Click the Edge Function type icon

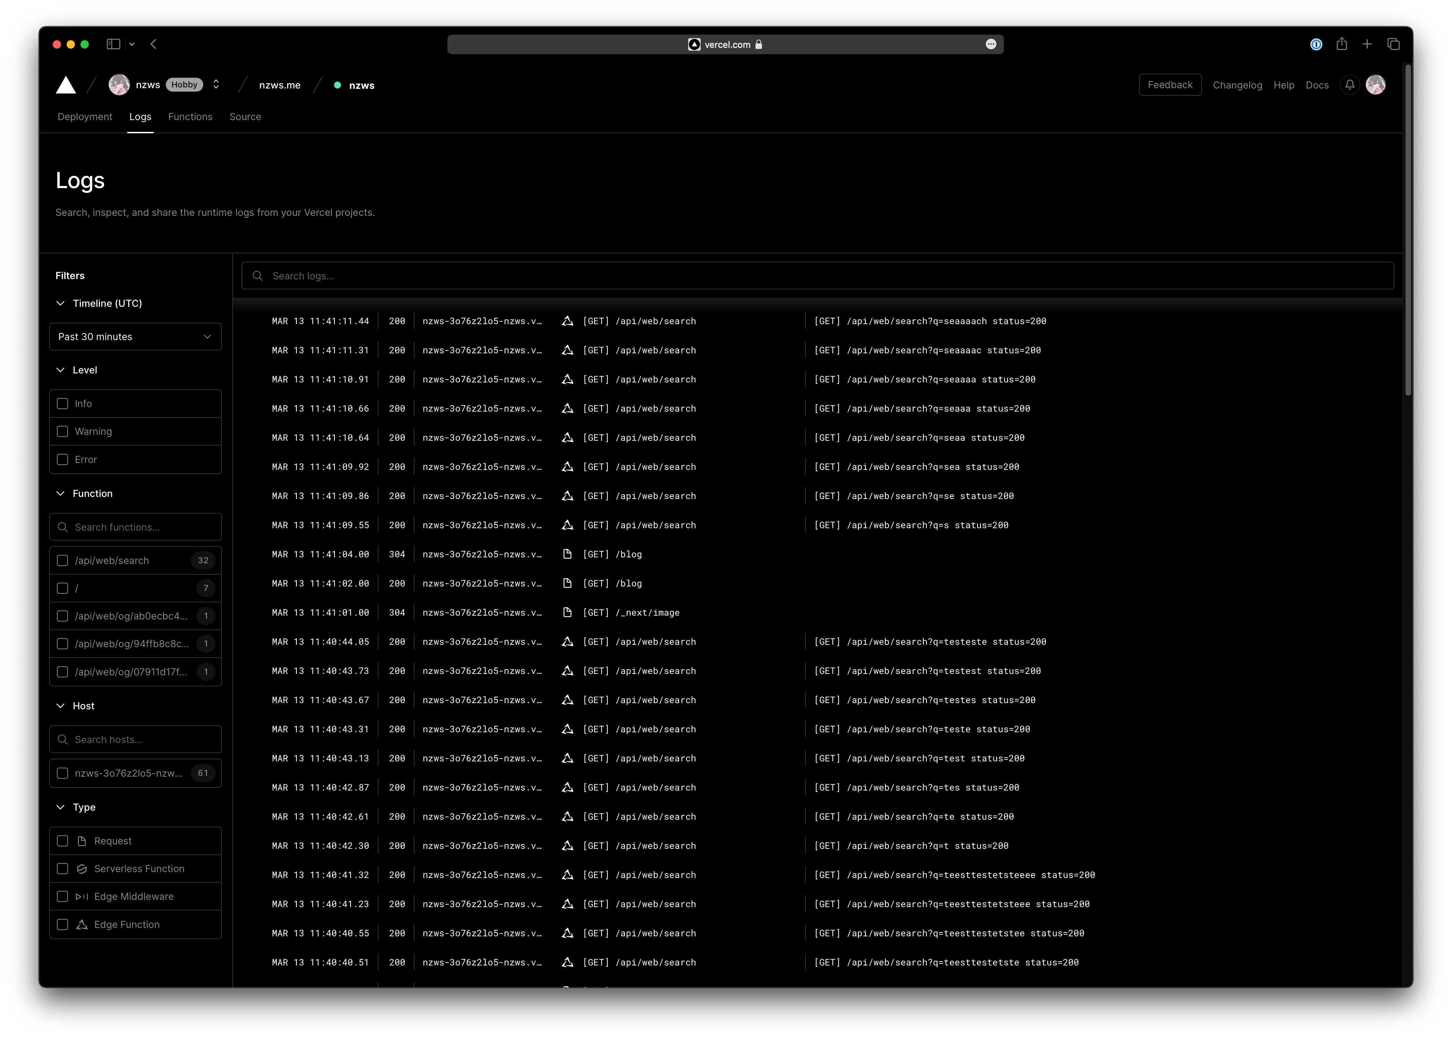click(82, 924)
